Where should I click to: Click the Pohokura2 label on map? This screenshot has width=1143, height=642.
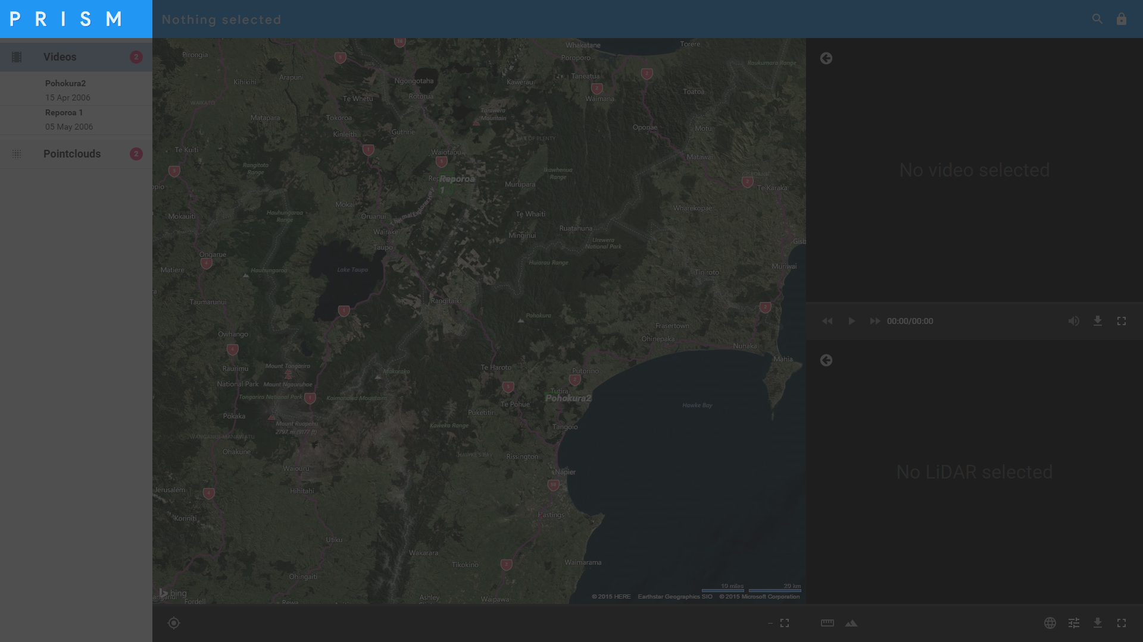click(569, 398)
